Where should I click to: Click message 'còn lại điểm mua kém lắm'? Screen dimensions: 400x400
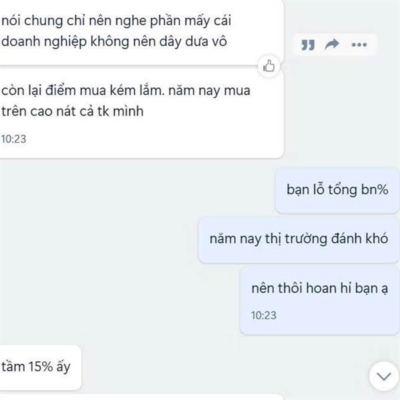point(141,113)
